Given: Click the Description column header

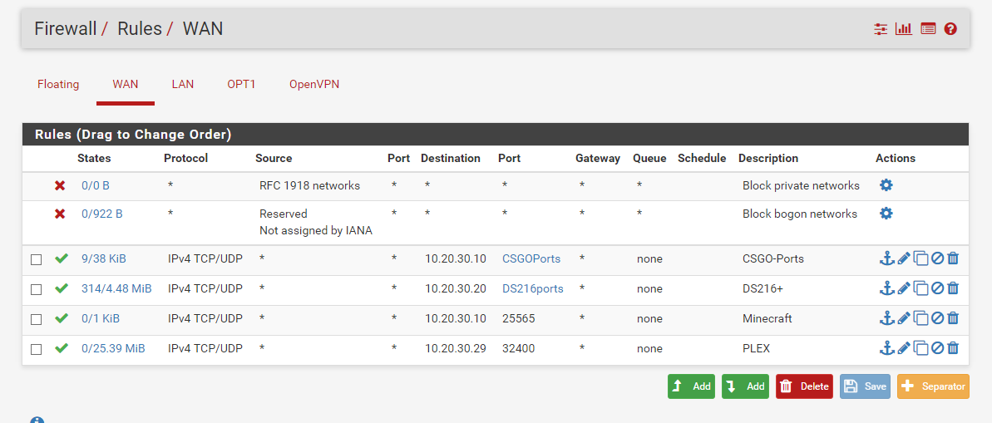Looking at the screenshot, I should pyautogui.click(x=768, y=158).
